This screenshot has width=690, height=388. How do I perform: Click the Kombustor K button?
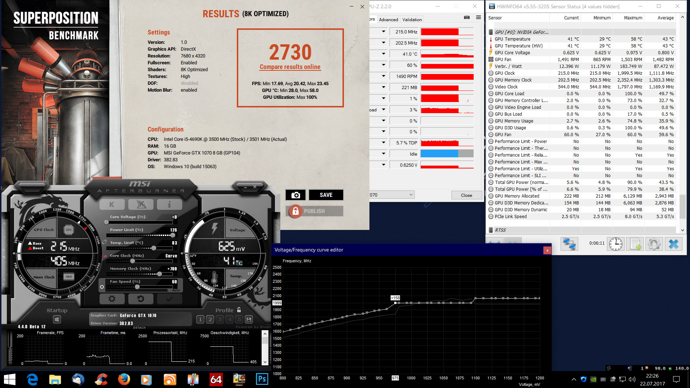112,204
